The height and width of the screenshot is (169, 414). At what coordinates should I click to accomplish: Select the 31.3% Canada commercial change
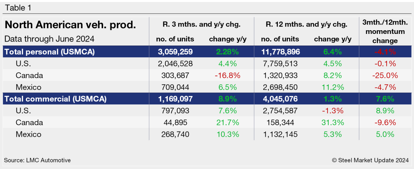pos(334,123)
